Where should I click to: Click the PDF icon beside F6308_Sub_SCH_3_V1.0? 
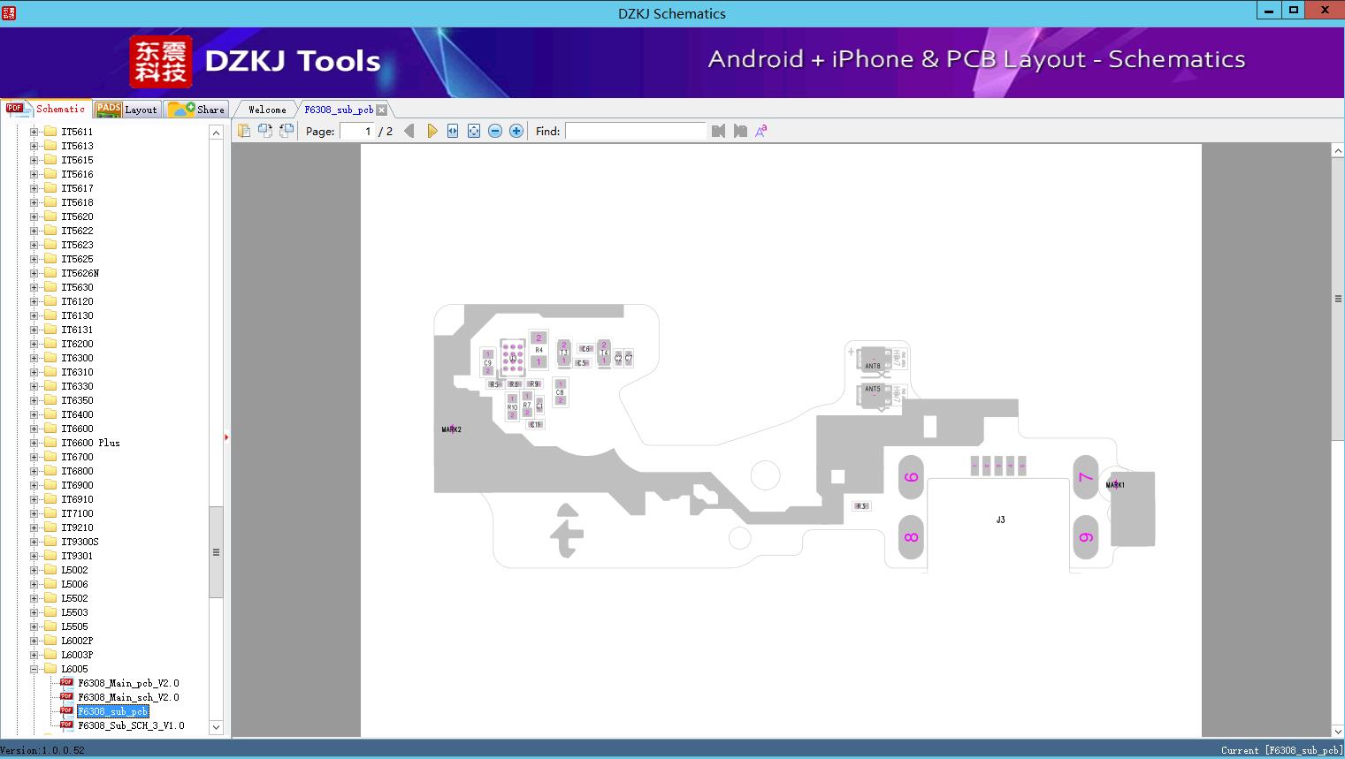pyautogui.click(x=66, y=725)
